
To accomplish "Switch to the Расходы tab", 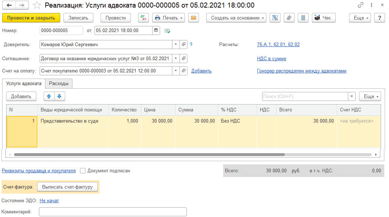I will coord(59,84).
